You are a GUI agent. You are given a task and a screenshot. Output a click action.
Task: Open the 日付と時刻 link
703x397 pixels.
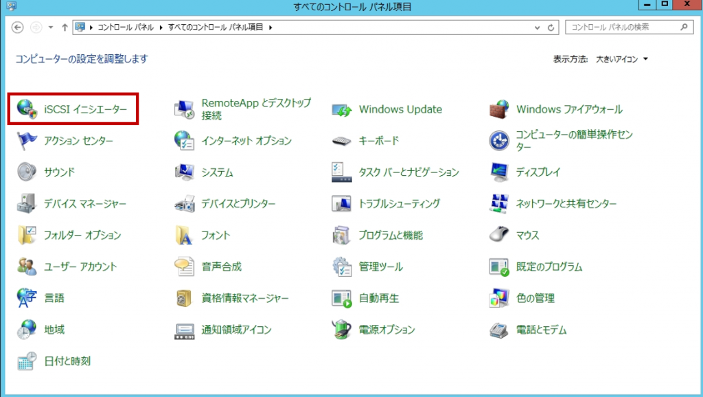[67, 361]
